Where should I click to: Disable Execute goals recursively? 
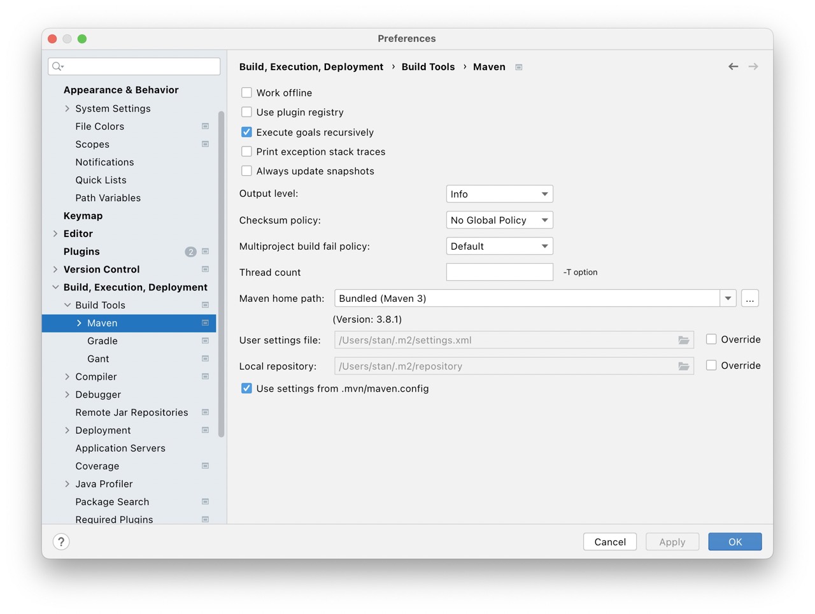(x=246, y=132)
